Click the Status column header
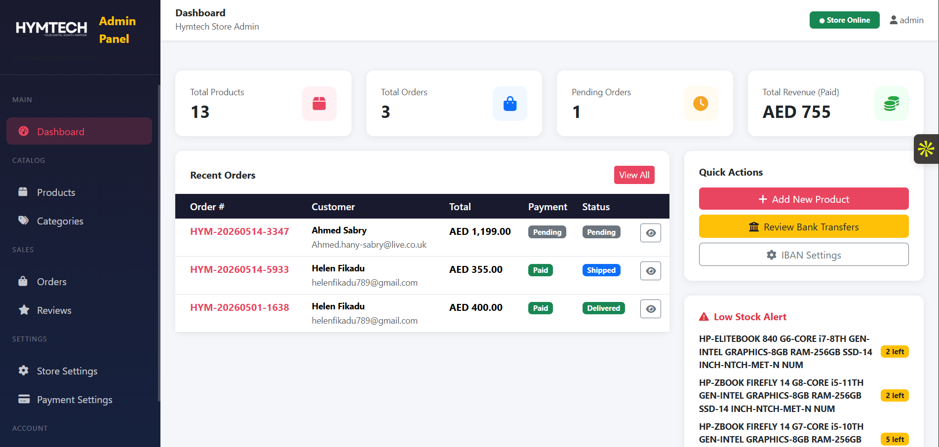The image size is (939, 447). click(x=596, y=207)
